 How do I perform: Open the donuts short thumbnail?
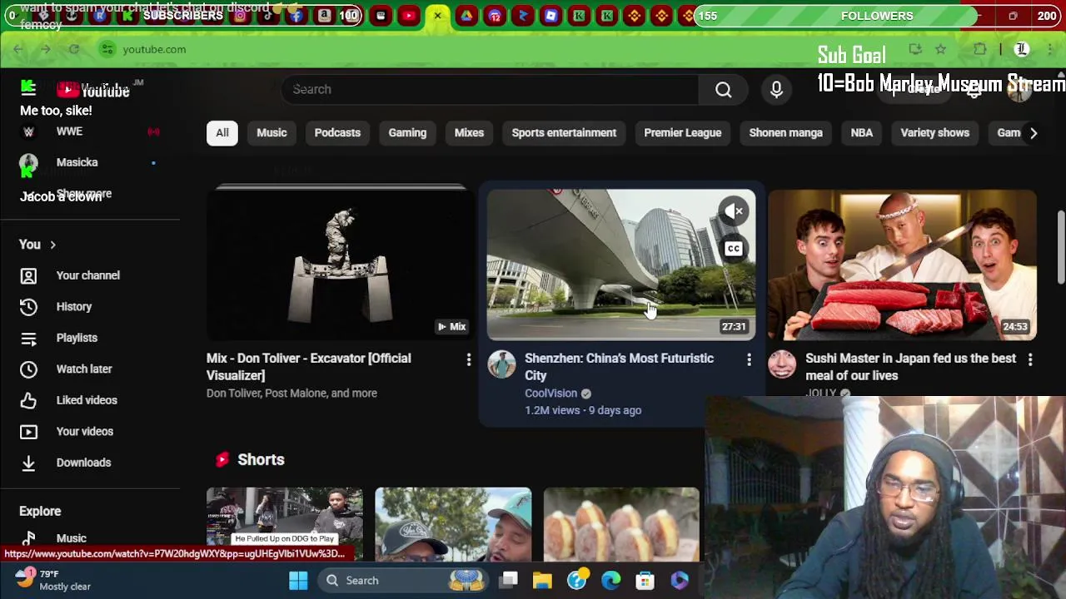[621, 524]
